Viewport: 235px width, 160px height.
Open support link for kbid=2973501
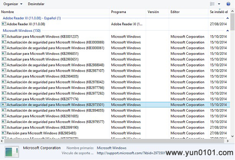tap(131, 153)
